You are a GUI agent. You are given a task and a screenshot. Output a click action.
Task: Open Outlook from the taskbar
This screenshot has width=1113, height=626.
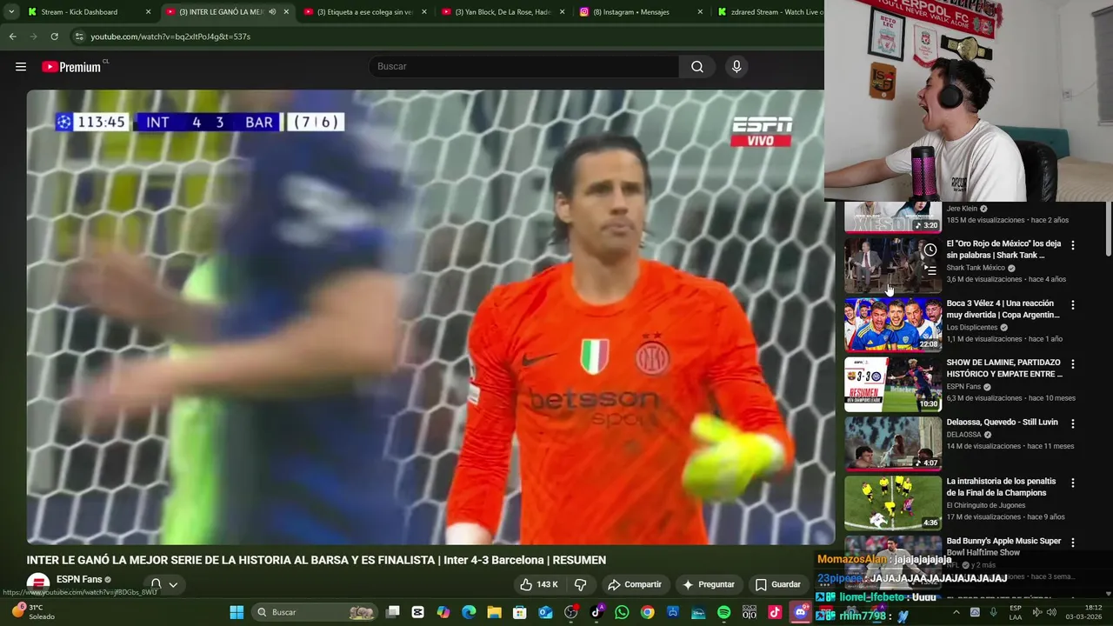(545, 612)
